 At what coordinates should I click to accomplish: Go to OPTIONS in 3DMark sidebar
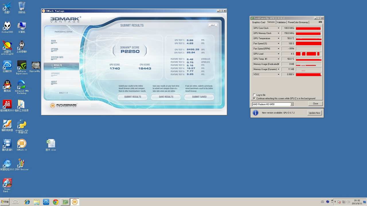(x=54, y=49)
